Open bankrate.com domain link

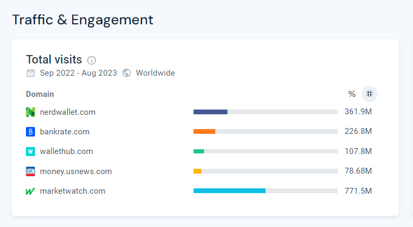[65, 132]
